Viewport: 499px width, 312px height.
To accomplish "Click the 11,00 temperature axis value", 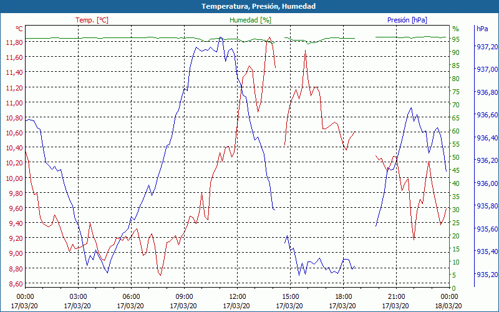I will click(x=14, y=102).
